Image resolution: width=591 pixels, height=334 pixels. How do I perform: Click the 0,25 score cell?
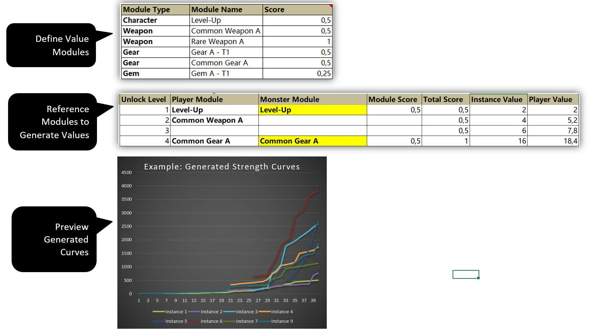(x=297, y=73)
